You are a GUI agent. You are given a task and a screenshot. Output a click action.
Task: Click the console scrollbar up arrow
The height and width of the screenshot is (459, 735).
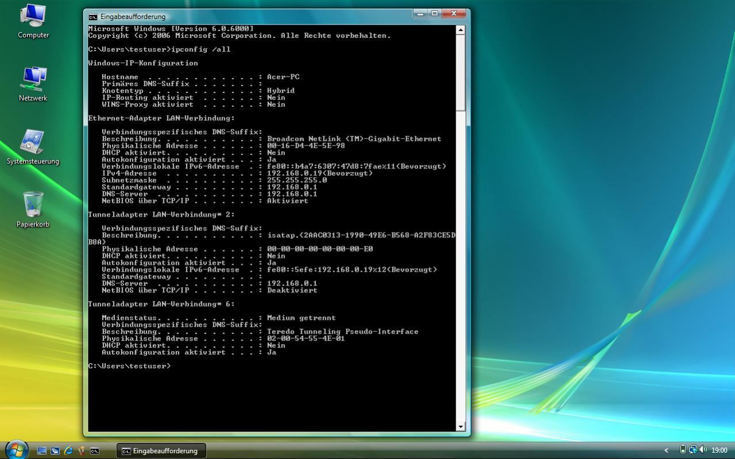[x=460, y=30]
